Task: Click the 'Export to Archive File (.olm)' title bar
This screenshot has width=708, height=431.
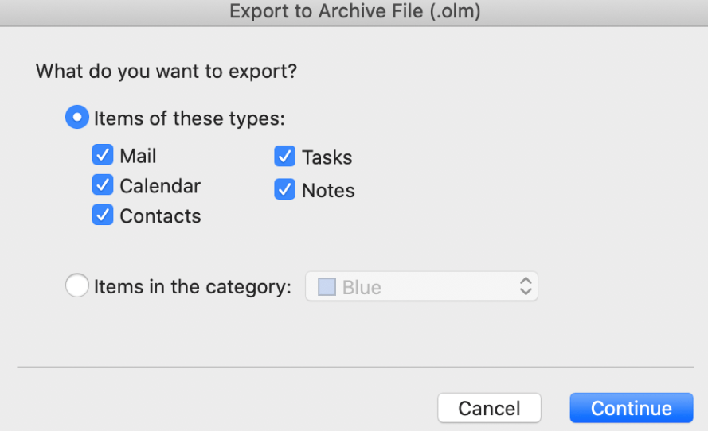Action: coord(354,11)
